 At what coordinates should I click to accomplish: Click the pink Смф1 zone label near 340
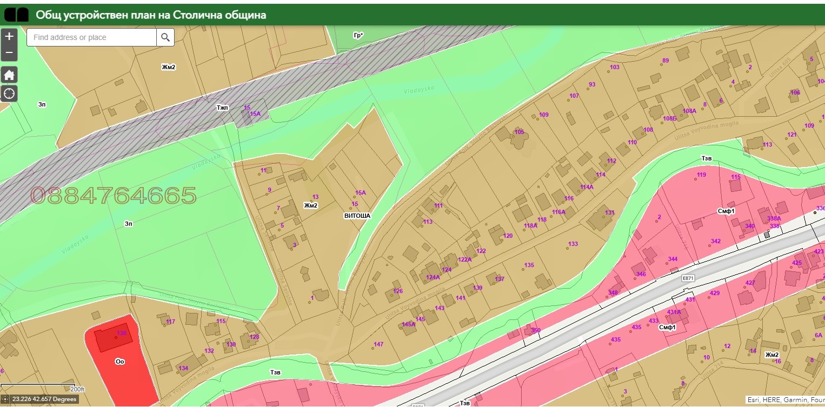(726, 211)
